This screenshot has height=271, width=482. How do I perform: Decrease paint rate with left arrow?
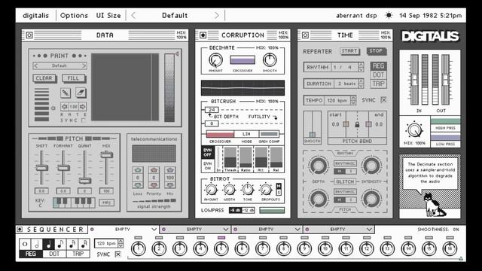click(65, 107)
